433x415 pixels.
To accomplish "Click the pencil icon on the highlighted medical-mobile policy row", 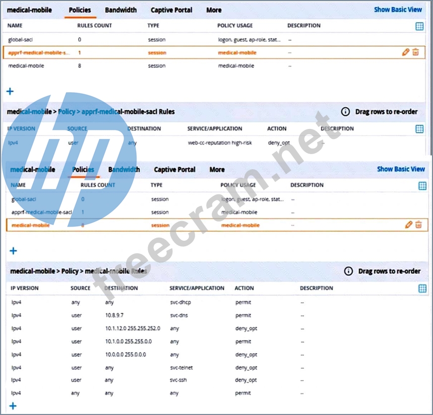I will [x=408, y=225].
